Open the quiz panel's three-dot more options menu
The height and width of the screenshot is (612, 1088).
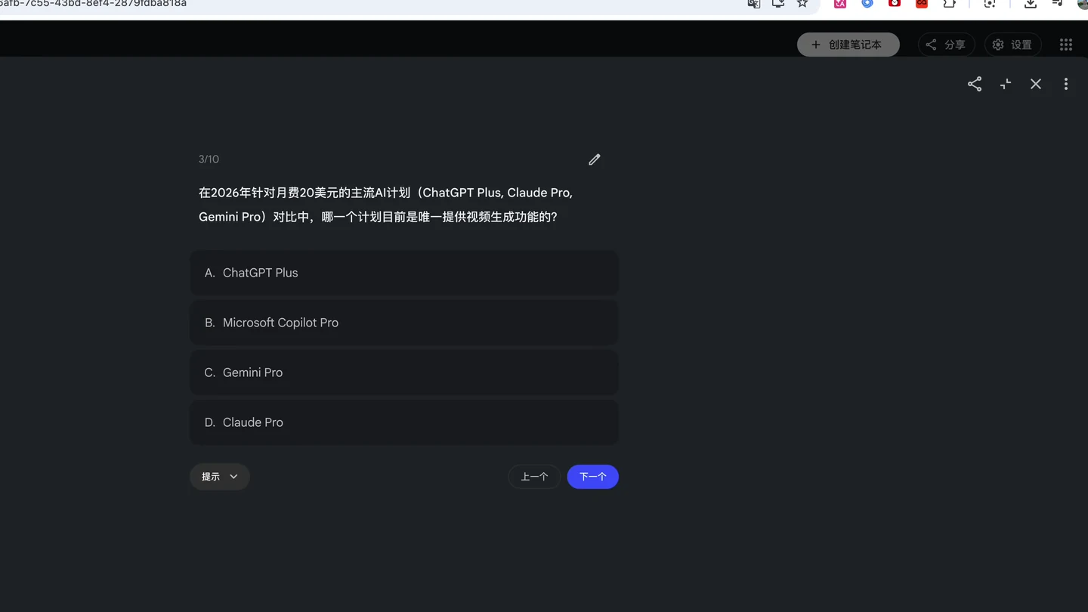[1066, 84]
